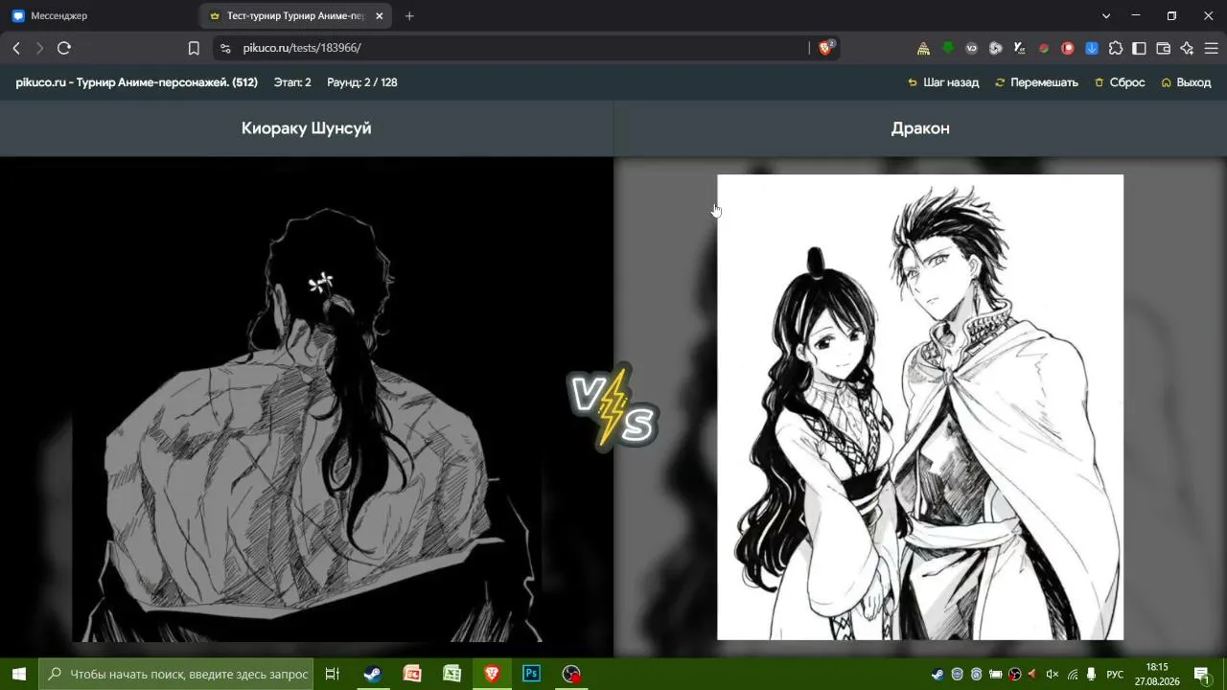Open the Extensions puzzle-piece menu

[1115, 48]
